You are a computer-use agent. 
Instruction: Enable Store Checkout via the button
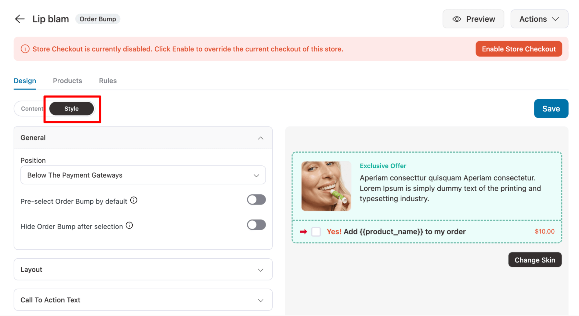519,49
